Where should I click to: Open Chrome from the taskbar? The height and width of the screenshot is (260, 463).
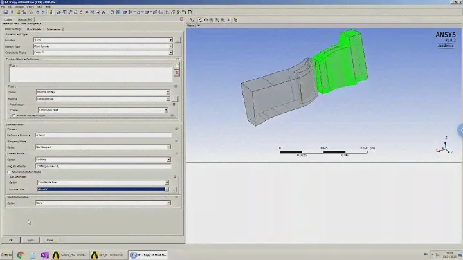[21, 255]
